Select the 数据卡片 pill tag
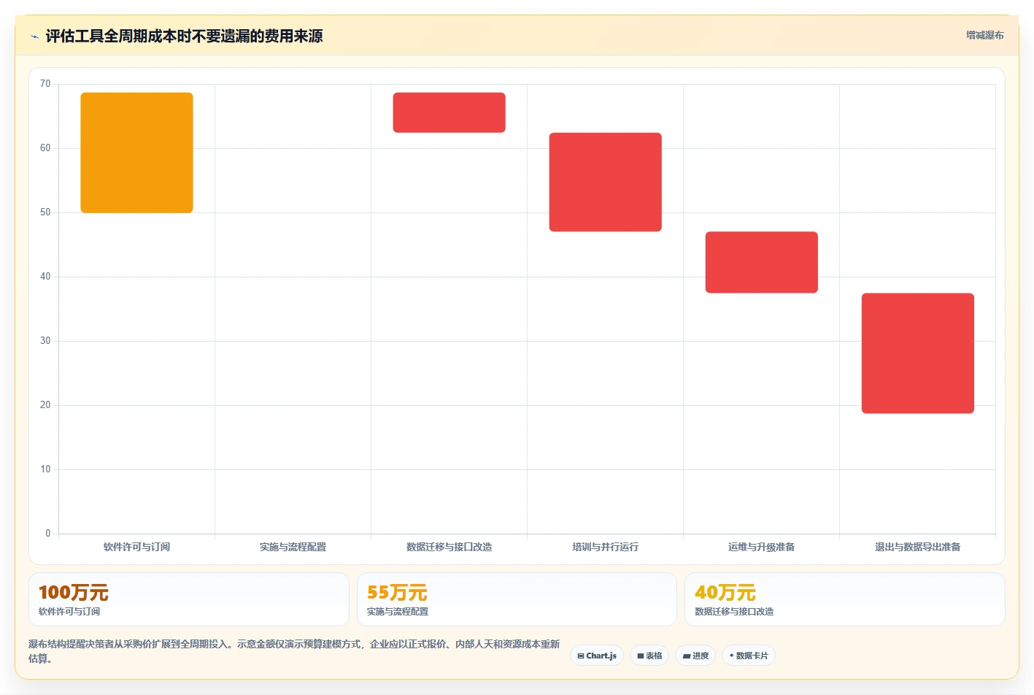 749,656
